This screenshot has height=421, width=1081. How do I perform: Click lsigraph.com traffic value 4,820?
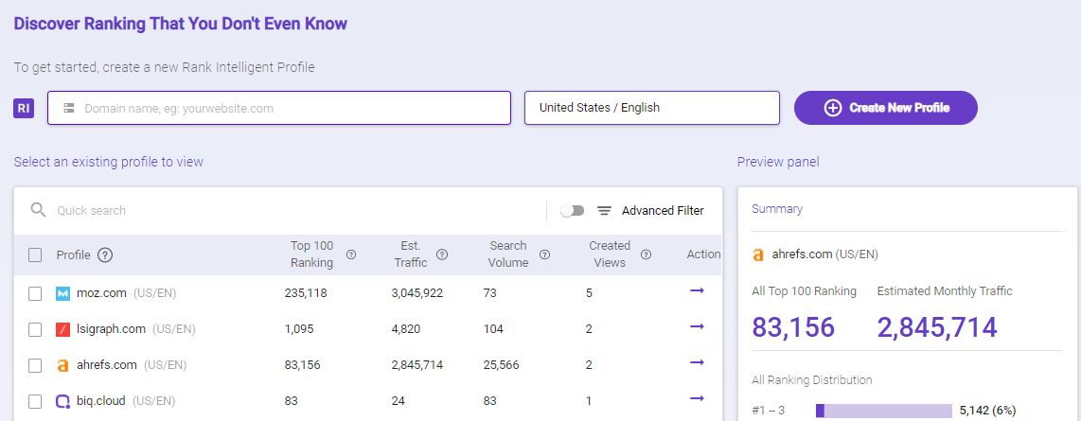tap(405, 329)
